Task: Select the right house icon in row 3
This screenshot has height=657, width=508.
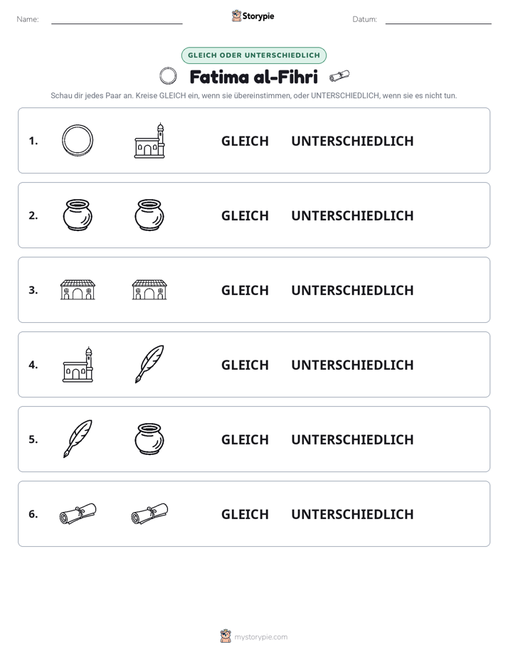Action: coord(149,289)
